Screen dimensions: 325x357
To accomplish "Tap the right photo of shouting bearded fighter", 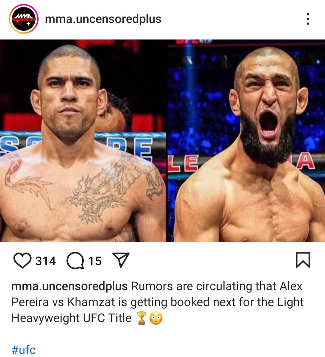I will 246,141.
